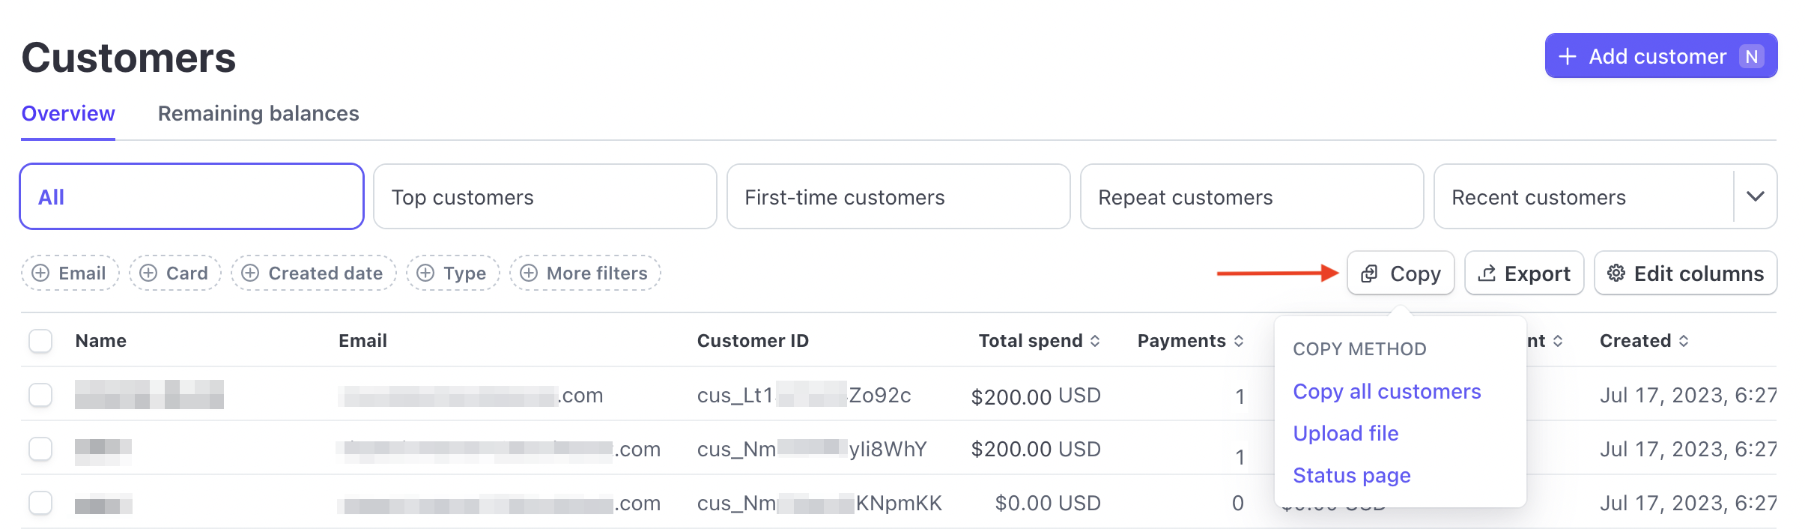Click the plus icon on Card filter

click(148, 273)
